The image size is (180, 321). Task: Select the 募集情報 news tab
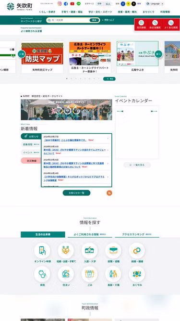coord(31,144)
